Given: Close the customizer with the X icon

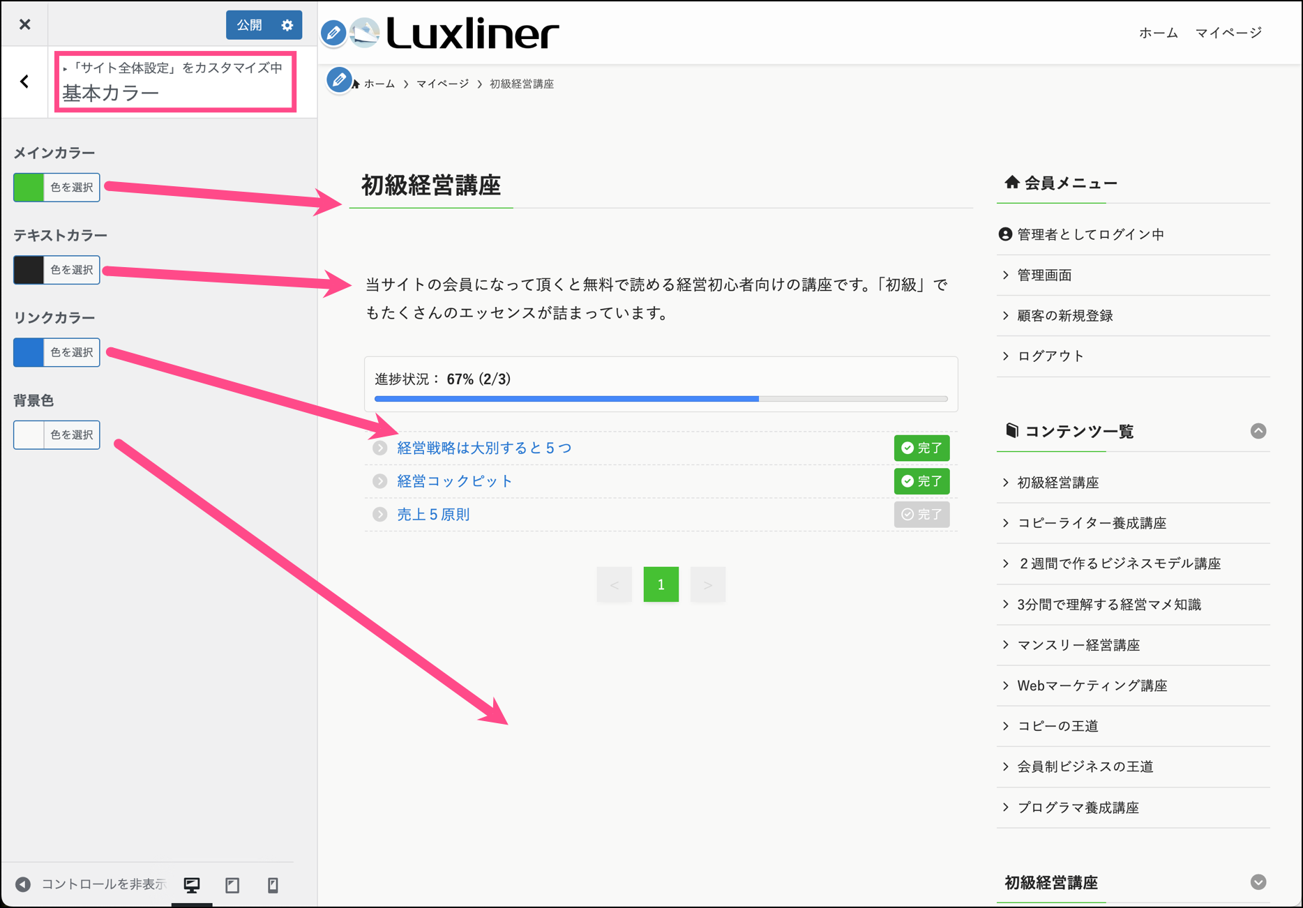Looking at the screenshot, I should 25,24.
